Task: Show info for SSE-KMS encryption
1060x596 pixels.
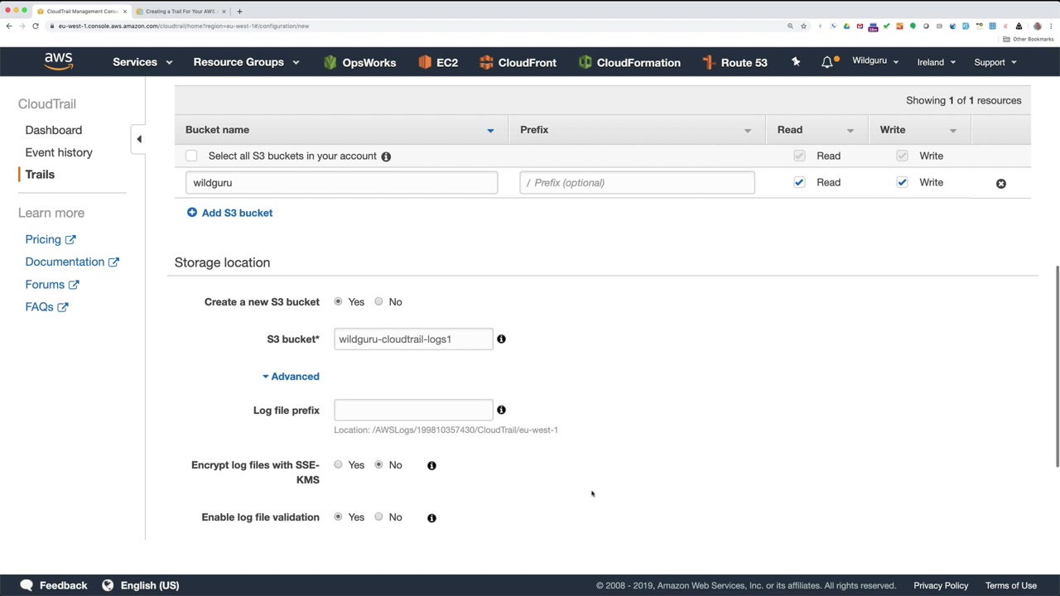Action: 431,465
